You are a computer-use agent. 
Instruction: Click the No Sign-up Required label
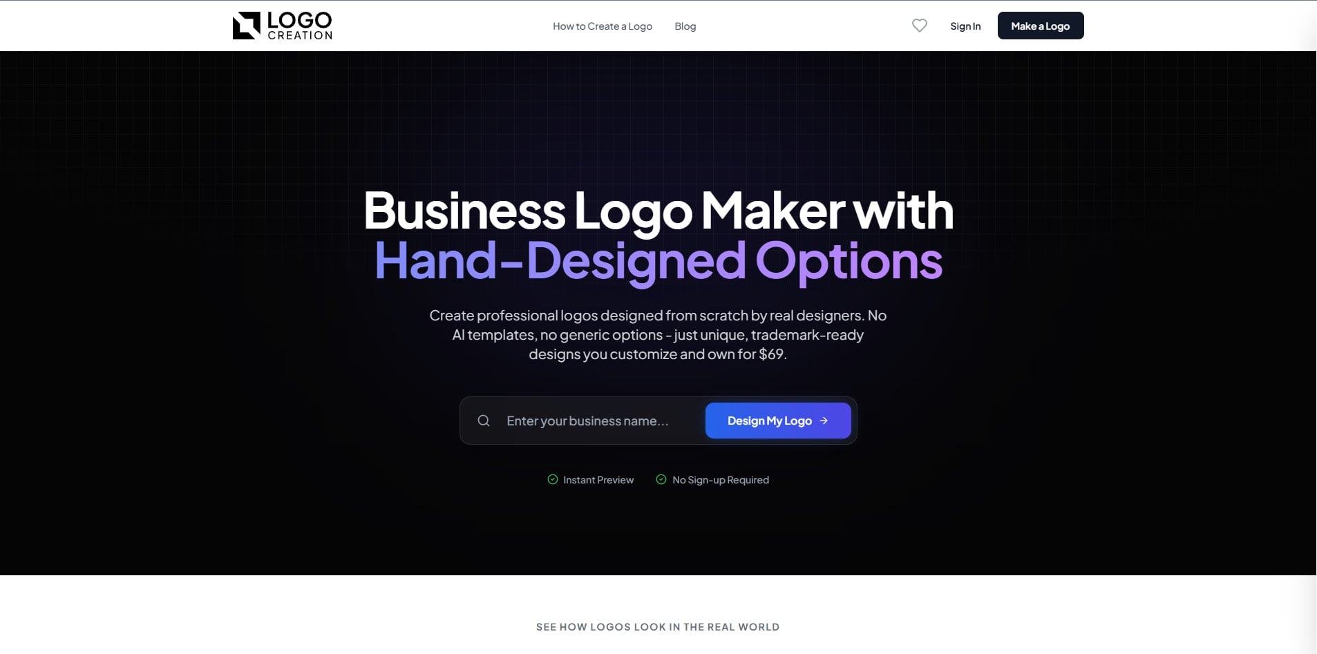[x=721, y=480]
